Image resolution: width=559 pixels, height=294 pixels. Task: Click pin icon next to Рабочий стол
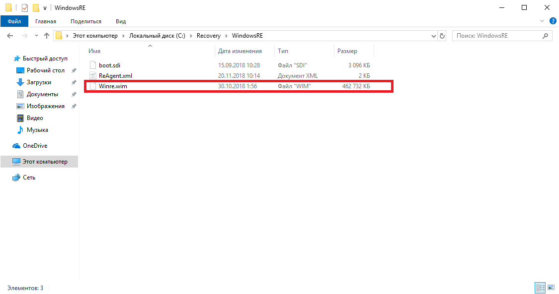74,71
